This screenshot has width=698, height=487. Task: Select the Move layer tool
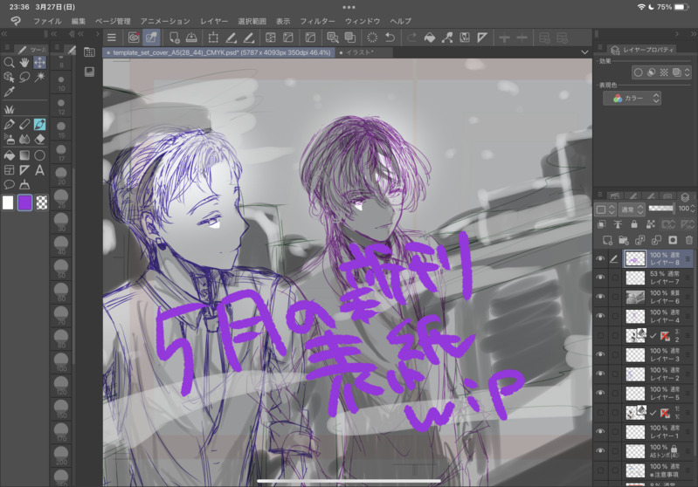pos(39,63)
